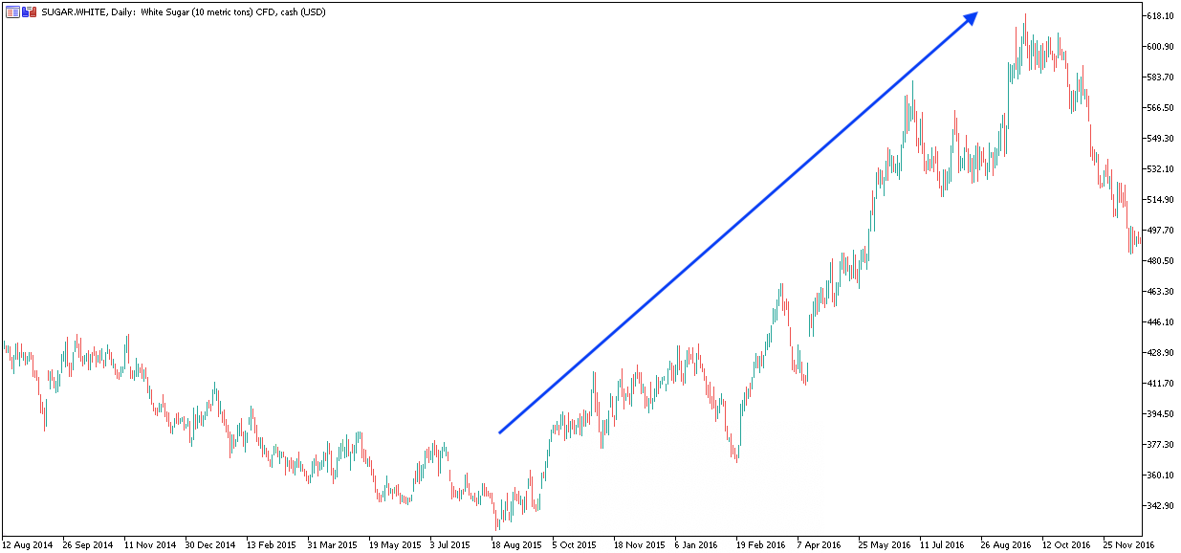Screen dimensions: 1181x553
Task: Click the 25 May 2016 date label
Action: pyautogui.click(x=884, y=544)
